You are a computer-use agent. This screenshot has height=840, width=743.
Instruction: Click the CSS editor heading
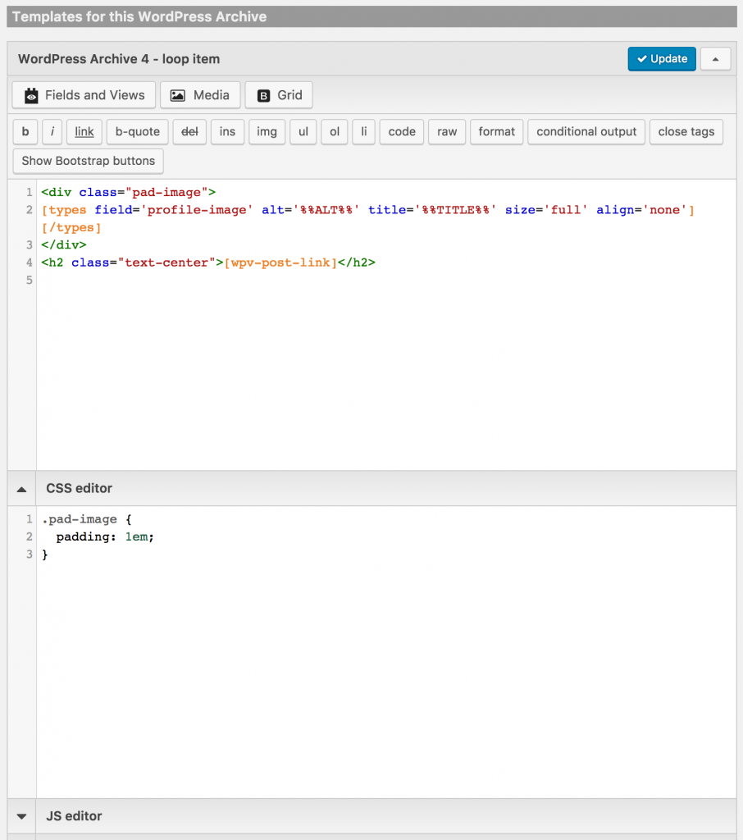pyautogui.click(x=80, y=489)
